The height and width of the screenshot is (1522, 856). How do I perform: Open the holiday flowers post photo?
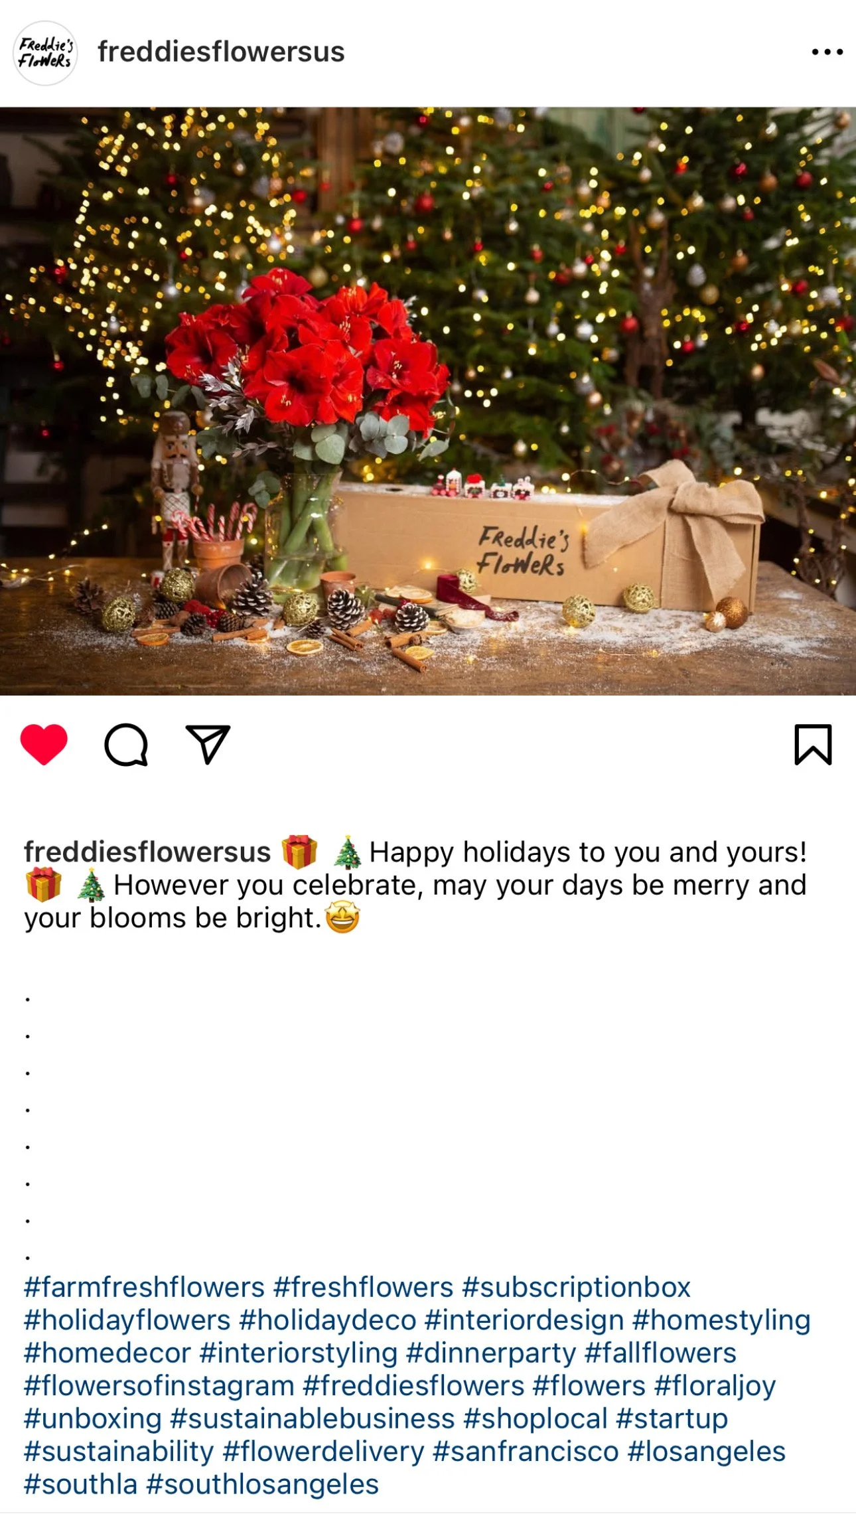click(x=428, y=401)
